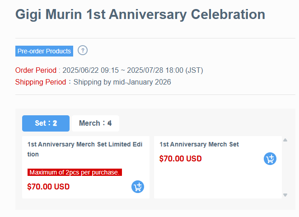Switch to the Merch : 4 tab
This screenshot has height=217, width=299.
pos(95,123)
